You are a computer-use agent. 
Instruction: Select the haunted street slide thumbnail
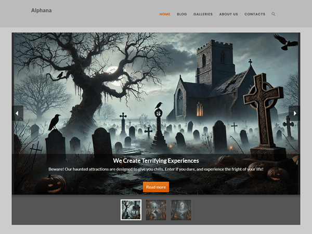pos(156,210)
